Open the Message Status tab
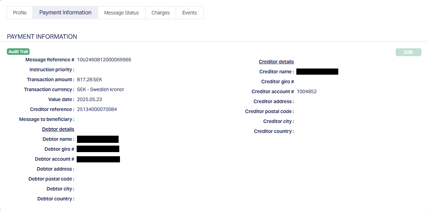 (x=121, y=13)
